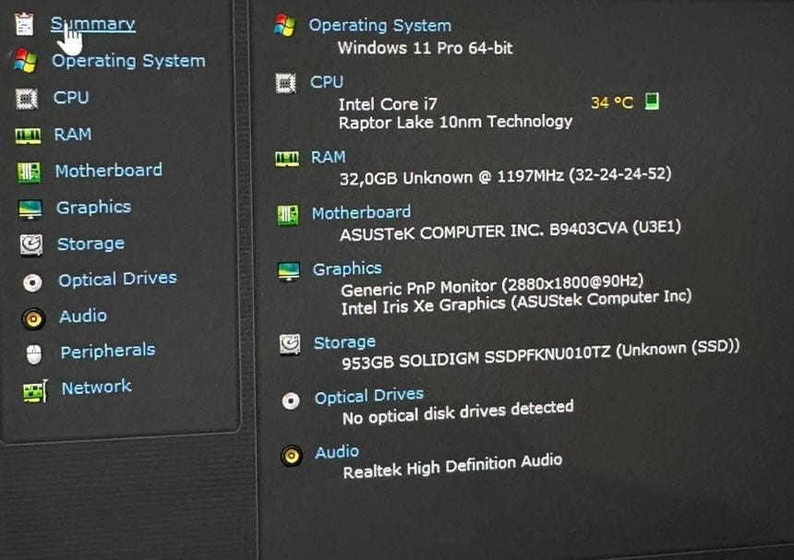Screen dimensions: 794x560
Task: Click the CPU chip icon in summary pane
Action: point(285,83)
